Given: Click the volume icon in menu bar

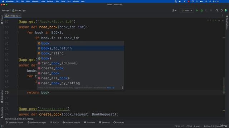Looking at the screenshot, I should coord(180,1).
